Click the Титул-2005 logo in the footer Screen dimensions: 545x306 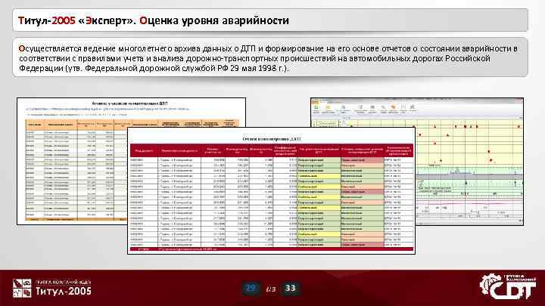[52, 288]
